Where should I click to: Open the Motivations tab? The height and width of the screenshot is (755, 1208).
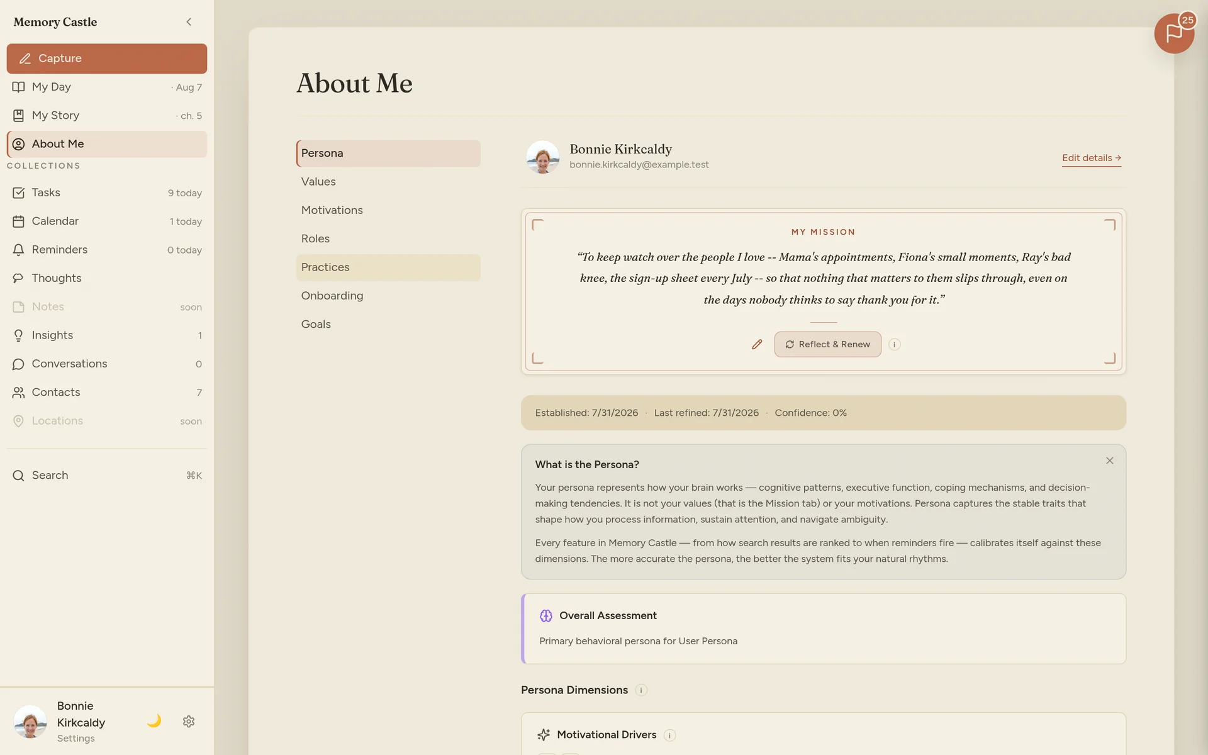point(388,210)
